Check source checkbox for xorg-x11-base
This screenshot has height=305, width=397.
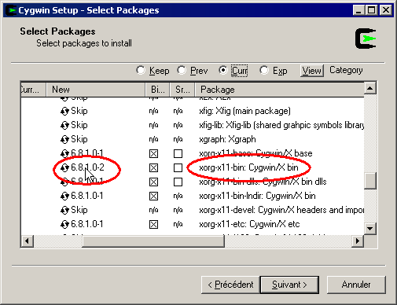tap(178, 153)
